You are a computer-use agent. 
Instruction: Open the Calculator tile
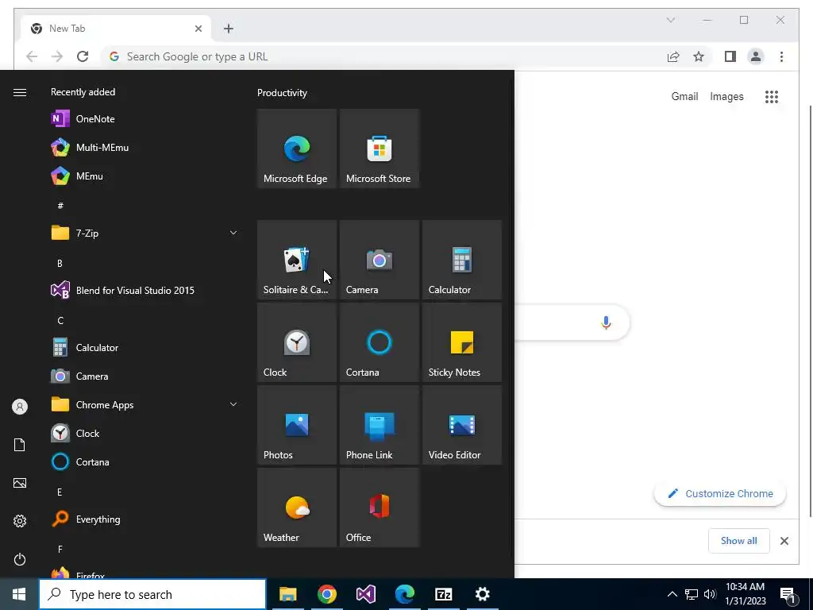pyautogui.click(x=461, y=260)
